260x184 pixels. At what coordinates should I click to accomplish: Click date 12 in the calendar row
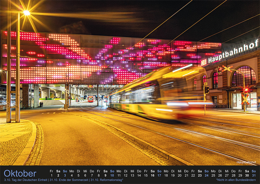point(126,175)
